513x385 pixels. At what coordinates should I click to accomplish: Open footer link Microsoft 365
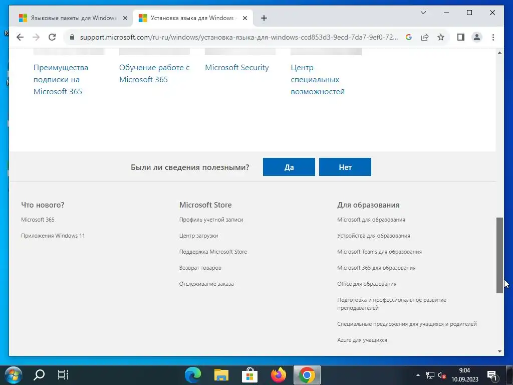tap(38, 220)
